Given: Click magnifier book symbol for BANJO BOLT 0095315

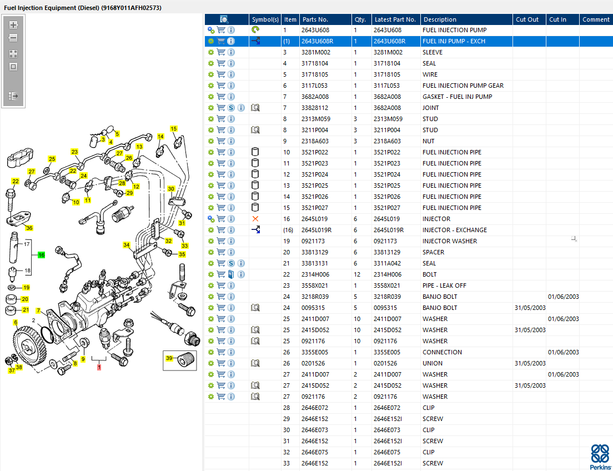Looking at the screenshot, I should click(255, 308).
